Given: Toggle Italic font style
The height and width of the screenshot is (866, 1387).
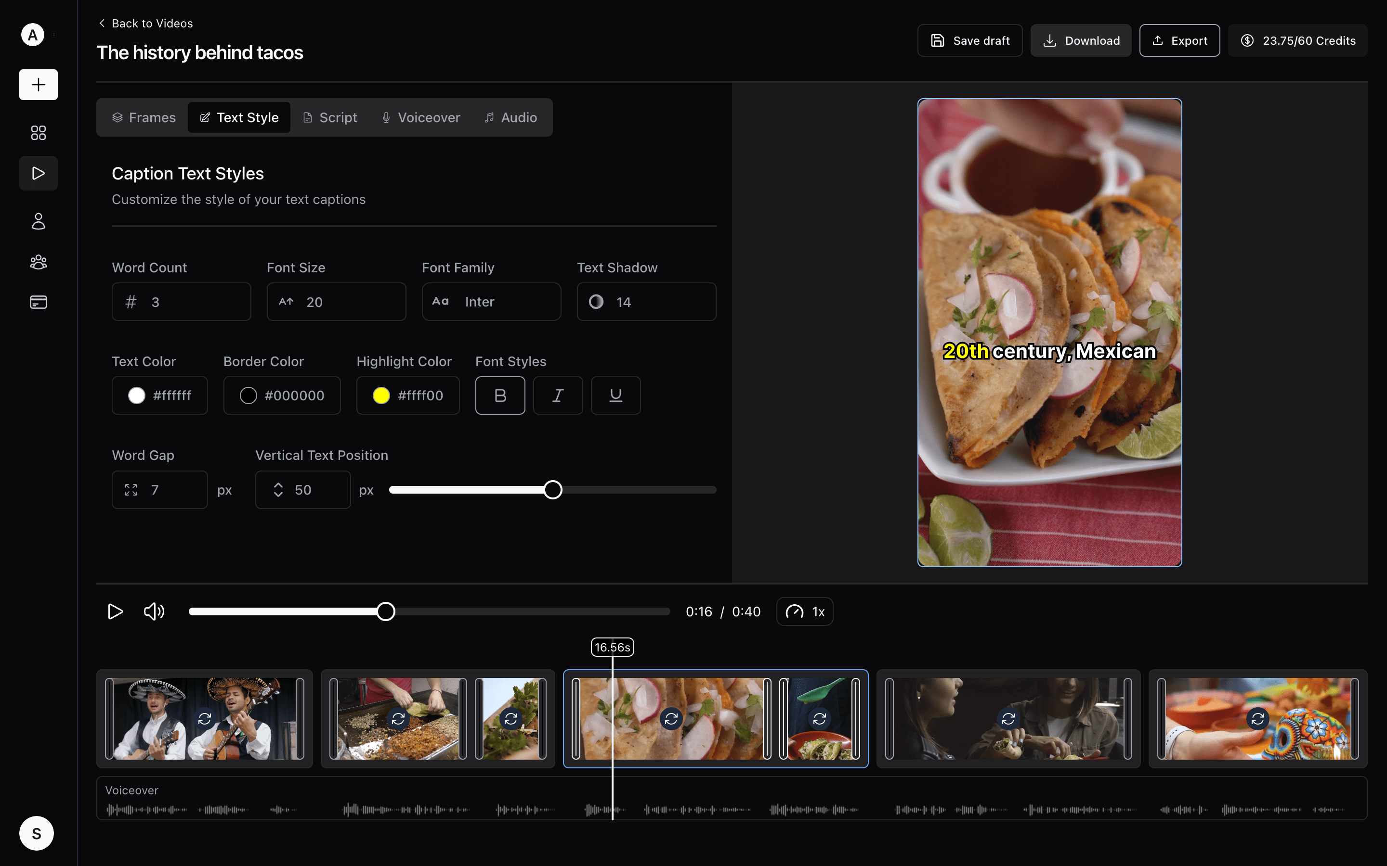Looking at the screenshot, I should 558,395.
